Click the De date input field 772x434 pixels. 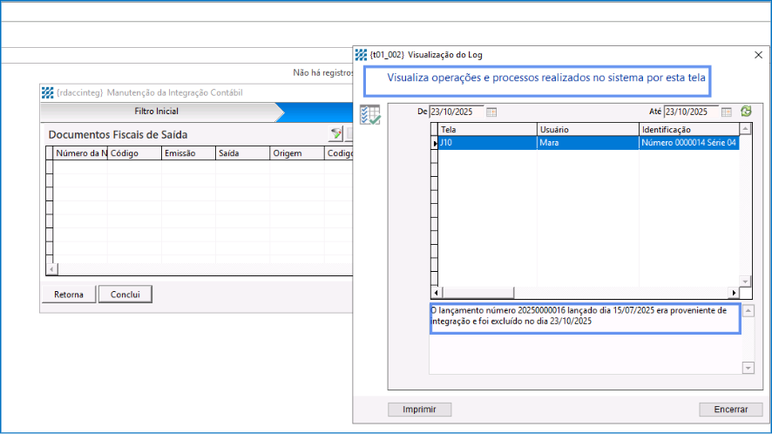coord(456,112)
